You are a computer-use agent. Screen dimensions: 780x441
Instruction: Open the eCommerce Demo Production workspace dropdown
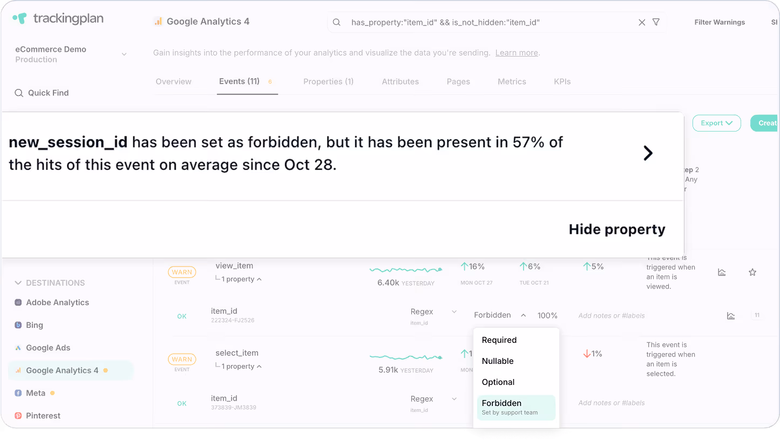tap(71, 54)
